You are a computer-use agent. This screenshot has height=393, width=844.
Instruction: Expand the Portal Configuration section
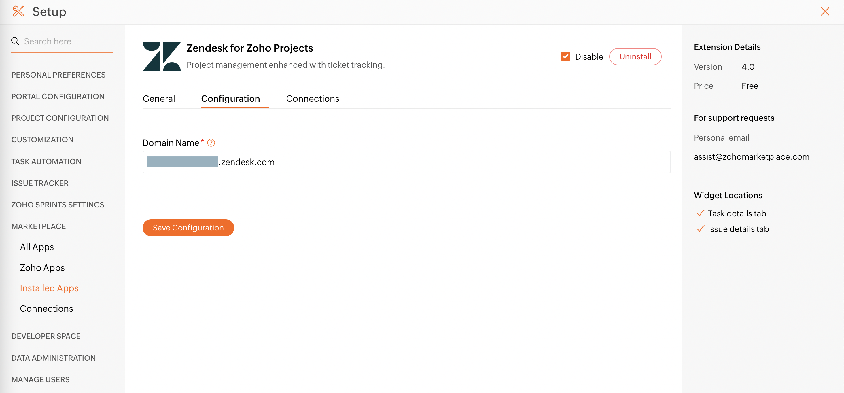pos(58,96)
